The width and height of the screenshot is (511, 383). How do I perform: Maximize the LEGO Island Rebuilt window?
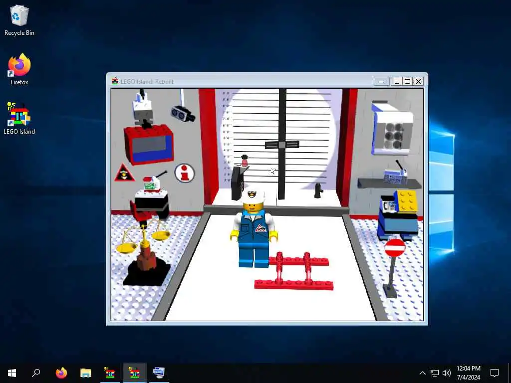tap(407, 81)
